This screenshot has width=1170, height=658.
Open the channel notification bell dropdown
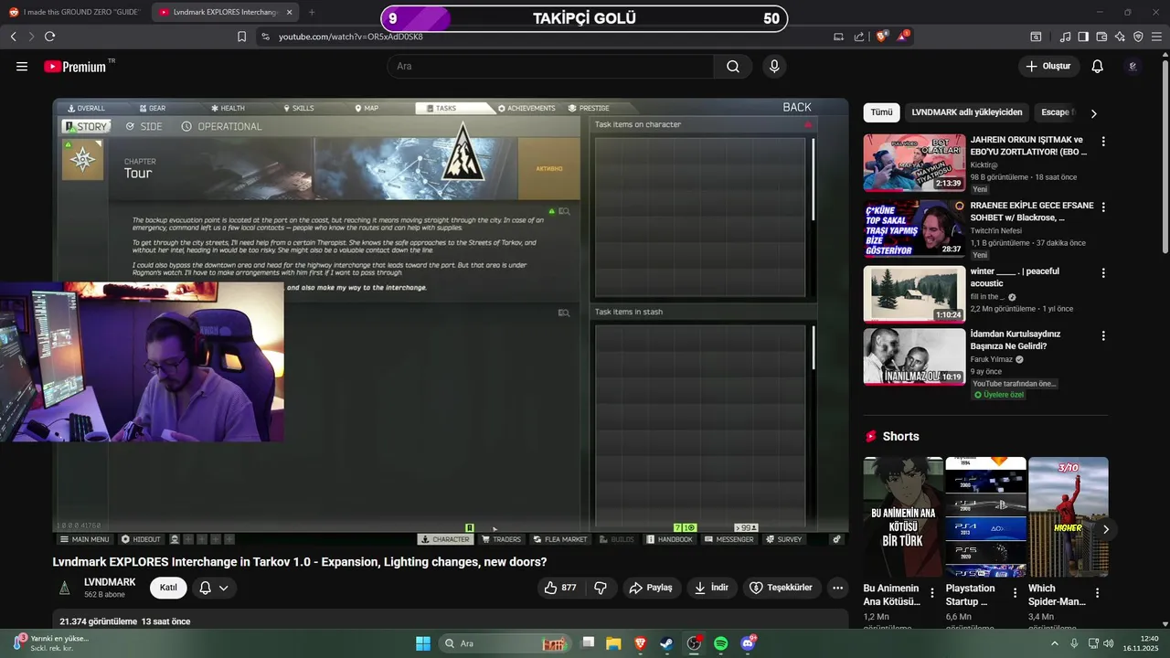point(214,588)
